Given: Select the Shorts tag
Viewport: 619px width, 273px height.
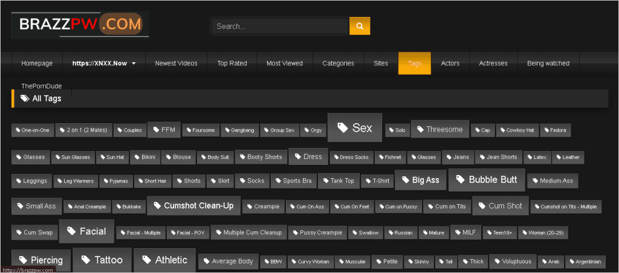Looking at the screenshot, I should (189, 181).
